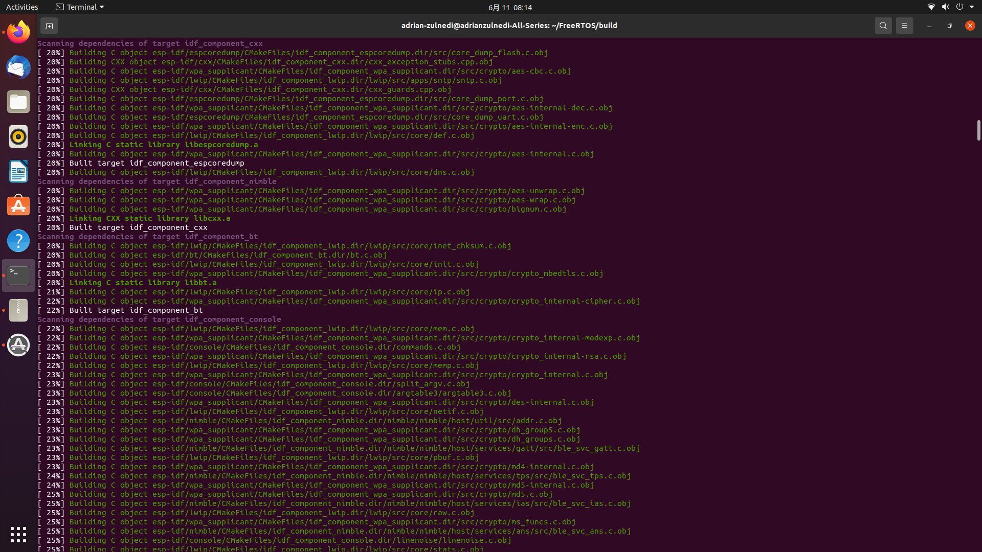
Task: Launch Firefox from the dock
Action: pos(18,33)
